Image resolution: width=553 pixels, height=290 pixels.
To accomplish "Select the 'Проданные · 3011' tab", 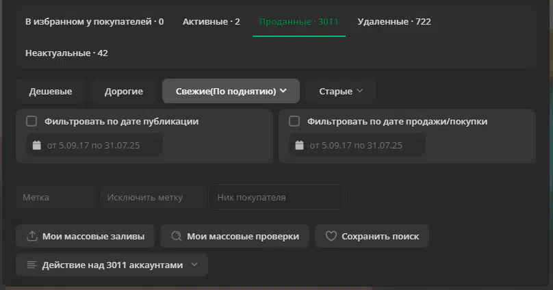I will click(x=298, y=21).
